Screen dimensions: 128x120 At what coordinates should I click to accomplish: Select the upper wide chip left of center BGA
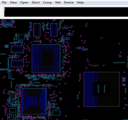pos(17,49)
